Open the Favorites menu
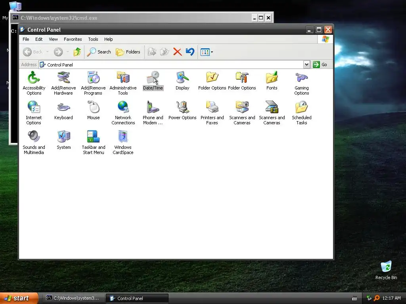Image resolution: width=406 pixels, height=304 pixels. click(x=73, y=39)
